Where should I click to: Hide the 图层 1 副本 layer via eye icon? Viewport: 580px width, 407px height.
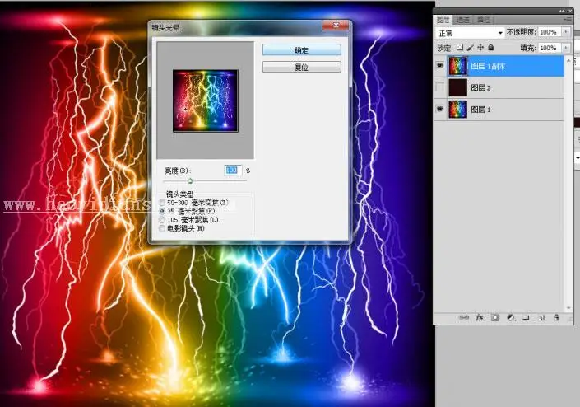(x=440, y=66)
